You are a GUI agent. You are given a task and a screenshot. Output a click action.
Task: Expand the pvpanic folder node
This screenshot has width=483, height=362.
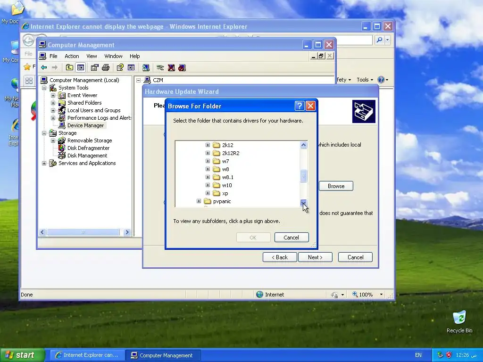click(199, 201)
